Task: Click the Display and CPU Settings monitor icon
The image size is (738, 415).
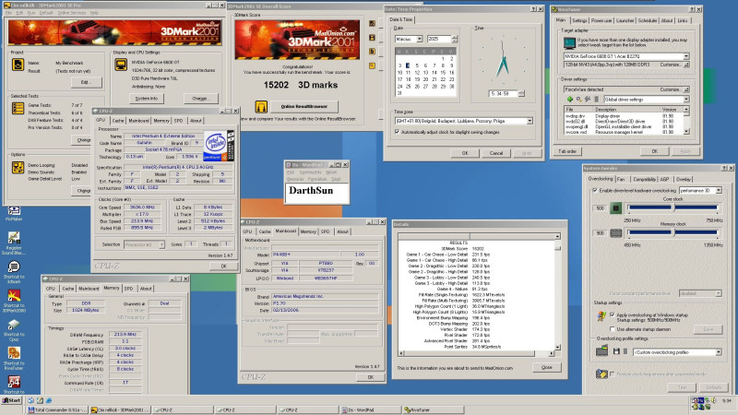Action: [x=121, y=65]
